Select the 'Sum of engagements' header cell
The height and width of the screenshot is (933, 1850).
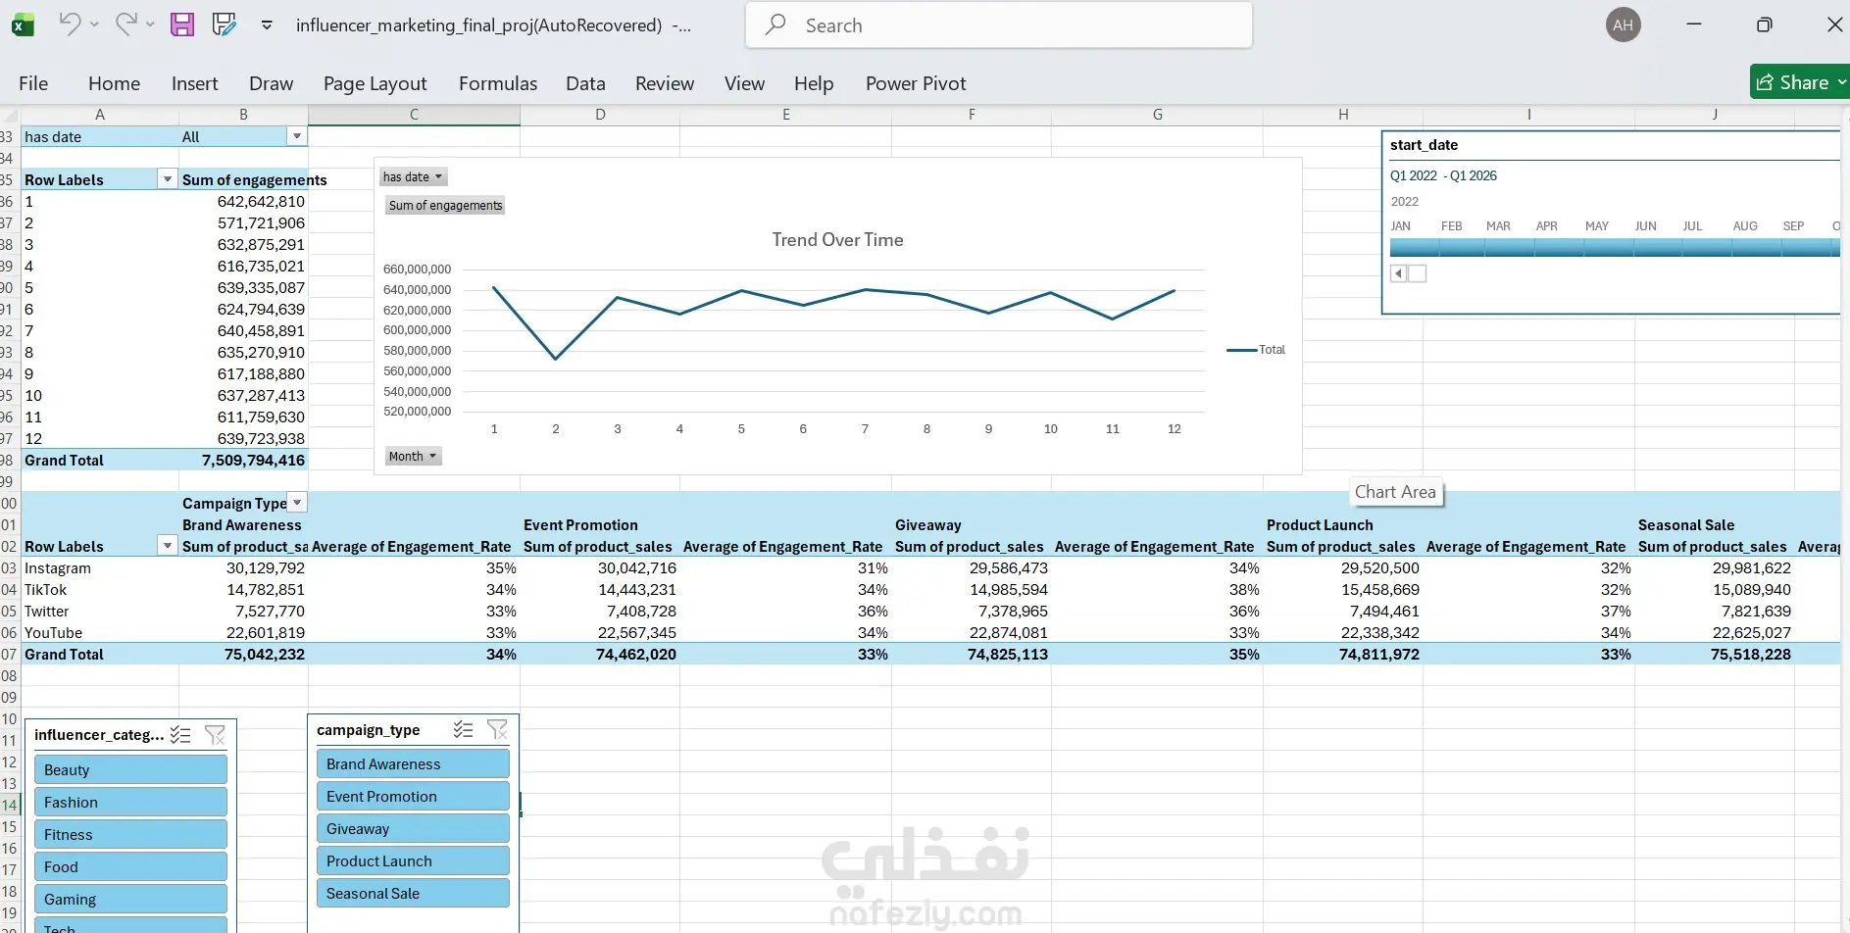pos(243,180)
